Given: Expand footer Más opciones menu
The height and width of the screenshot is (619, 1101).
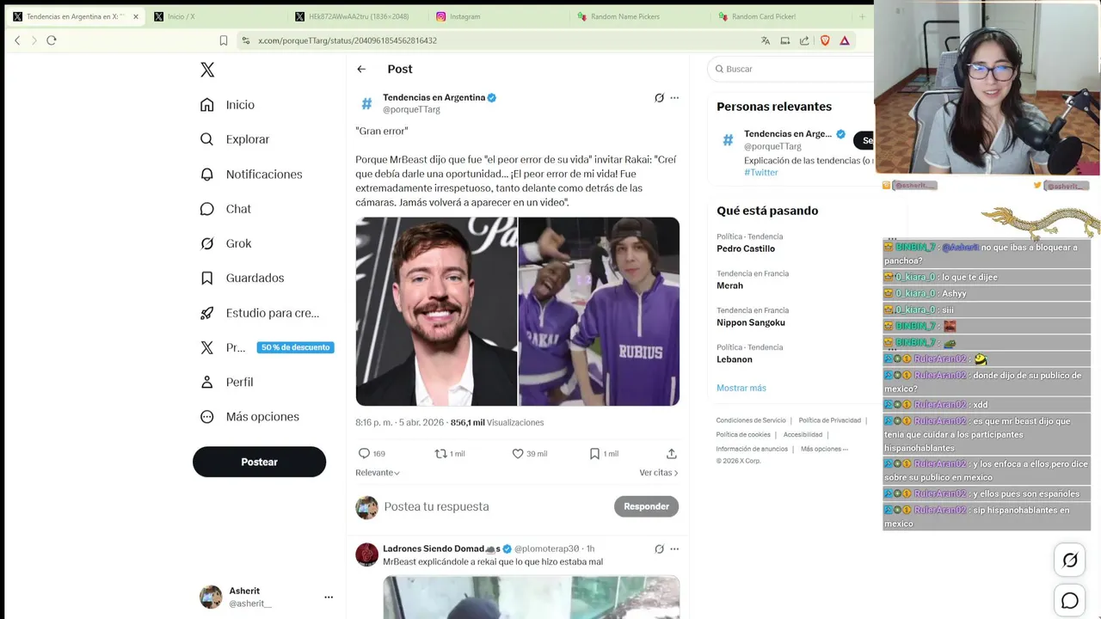Looking at the screenshot, I should coord(824,449).
